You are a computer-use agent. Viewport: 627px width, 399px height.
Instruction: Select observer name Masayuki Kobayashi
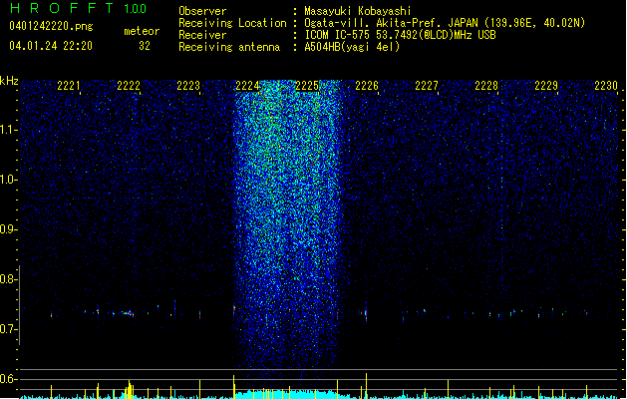[x=358, y=11]
